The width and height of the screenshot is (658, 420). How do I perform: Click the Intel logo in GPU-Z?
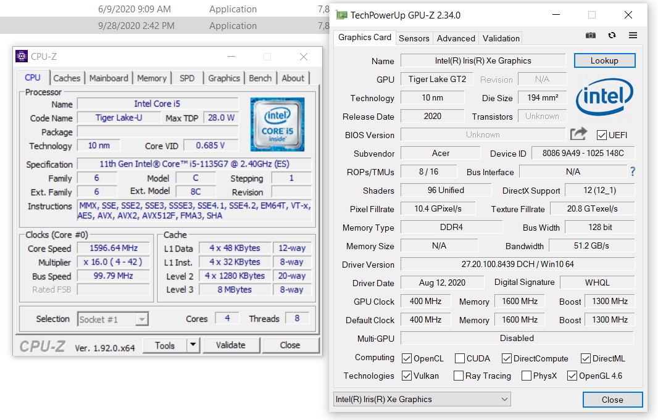(604, 98)
